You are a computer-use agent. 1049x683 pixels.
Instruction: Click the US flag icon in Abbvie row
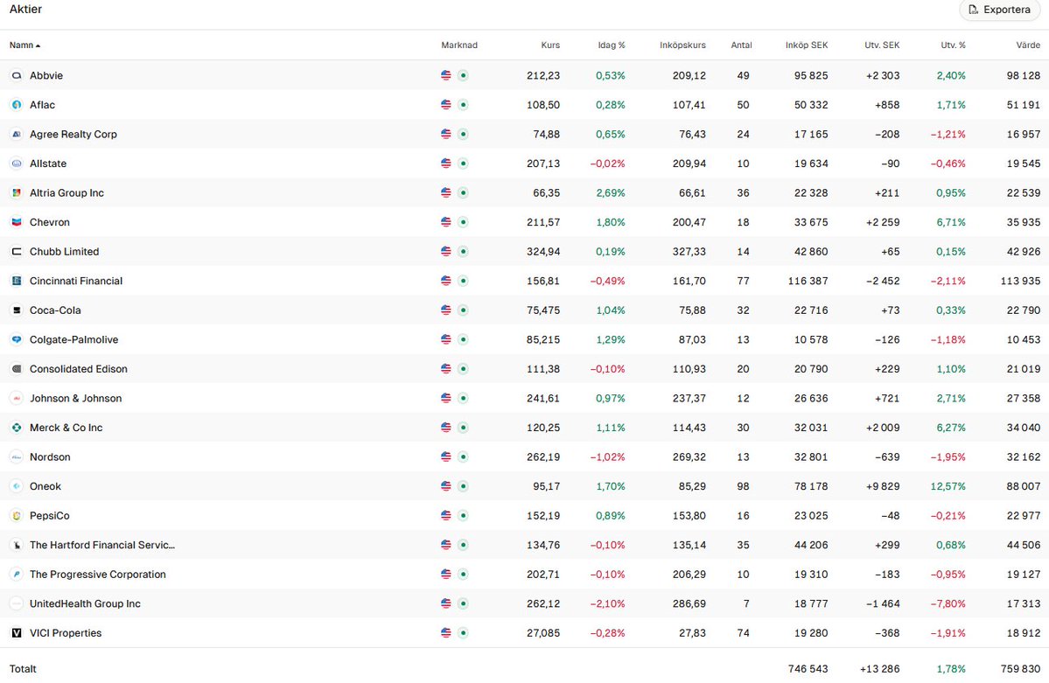(446, 75)
